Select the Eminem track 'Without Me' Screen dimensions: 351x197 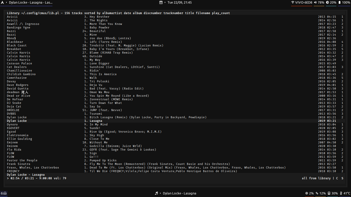coord(175,142)
